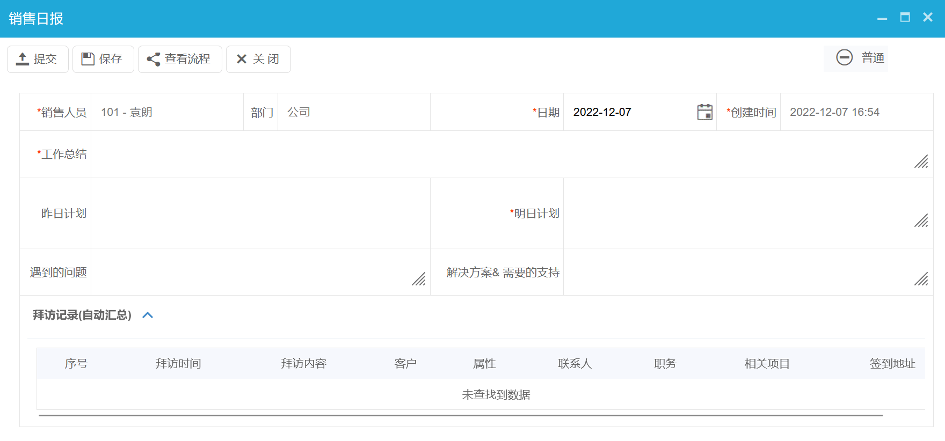The height and width of the screenshot is (441, 945).
Task: Click the 拜访时间 column header
Action: [x=178, y=364]
